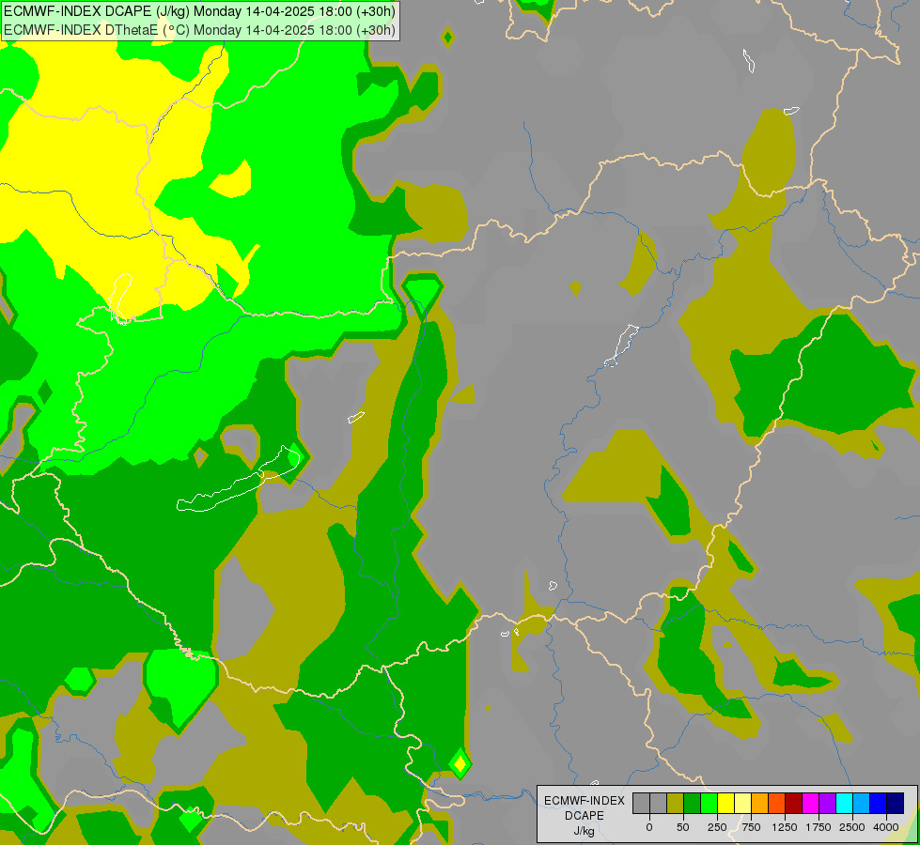The image size is (920, 845).
Task: Click the cyan legend swatch
Action: click(x=844, y=803)
